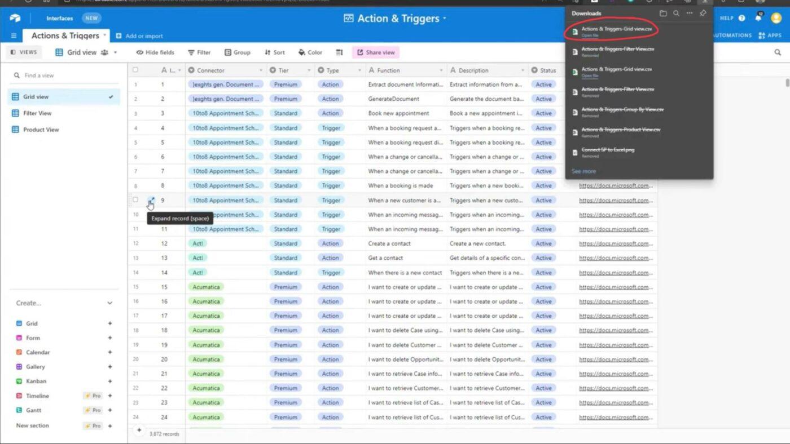This screenshot has height=444, width=790.
Task: Check the row 9 selection checkbox
Action: coord(135,200)
